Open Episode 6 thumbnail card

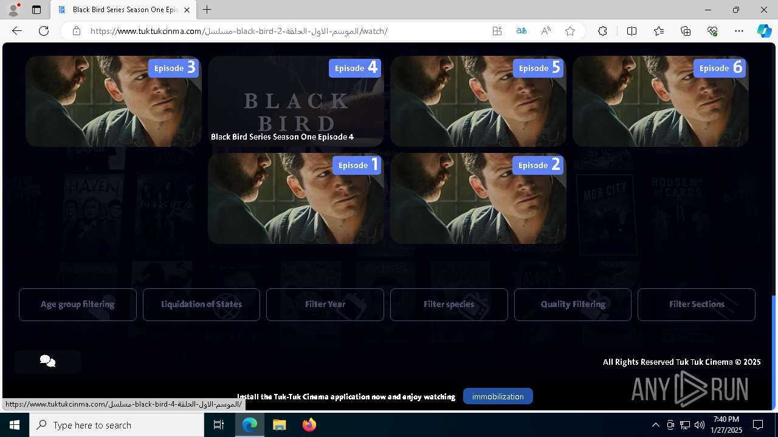pos(661,101)
